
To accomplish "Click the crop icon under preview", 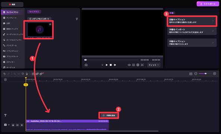I will click(142, 65).
